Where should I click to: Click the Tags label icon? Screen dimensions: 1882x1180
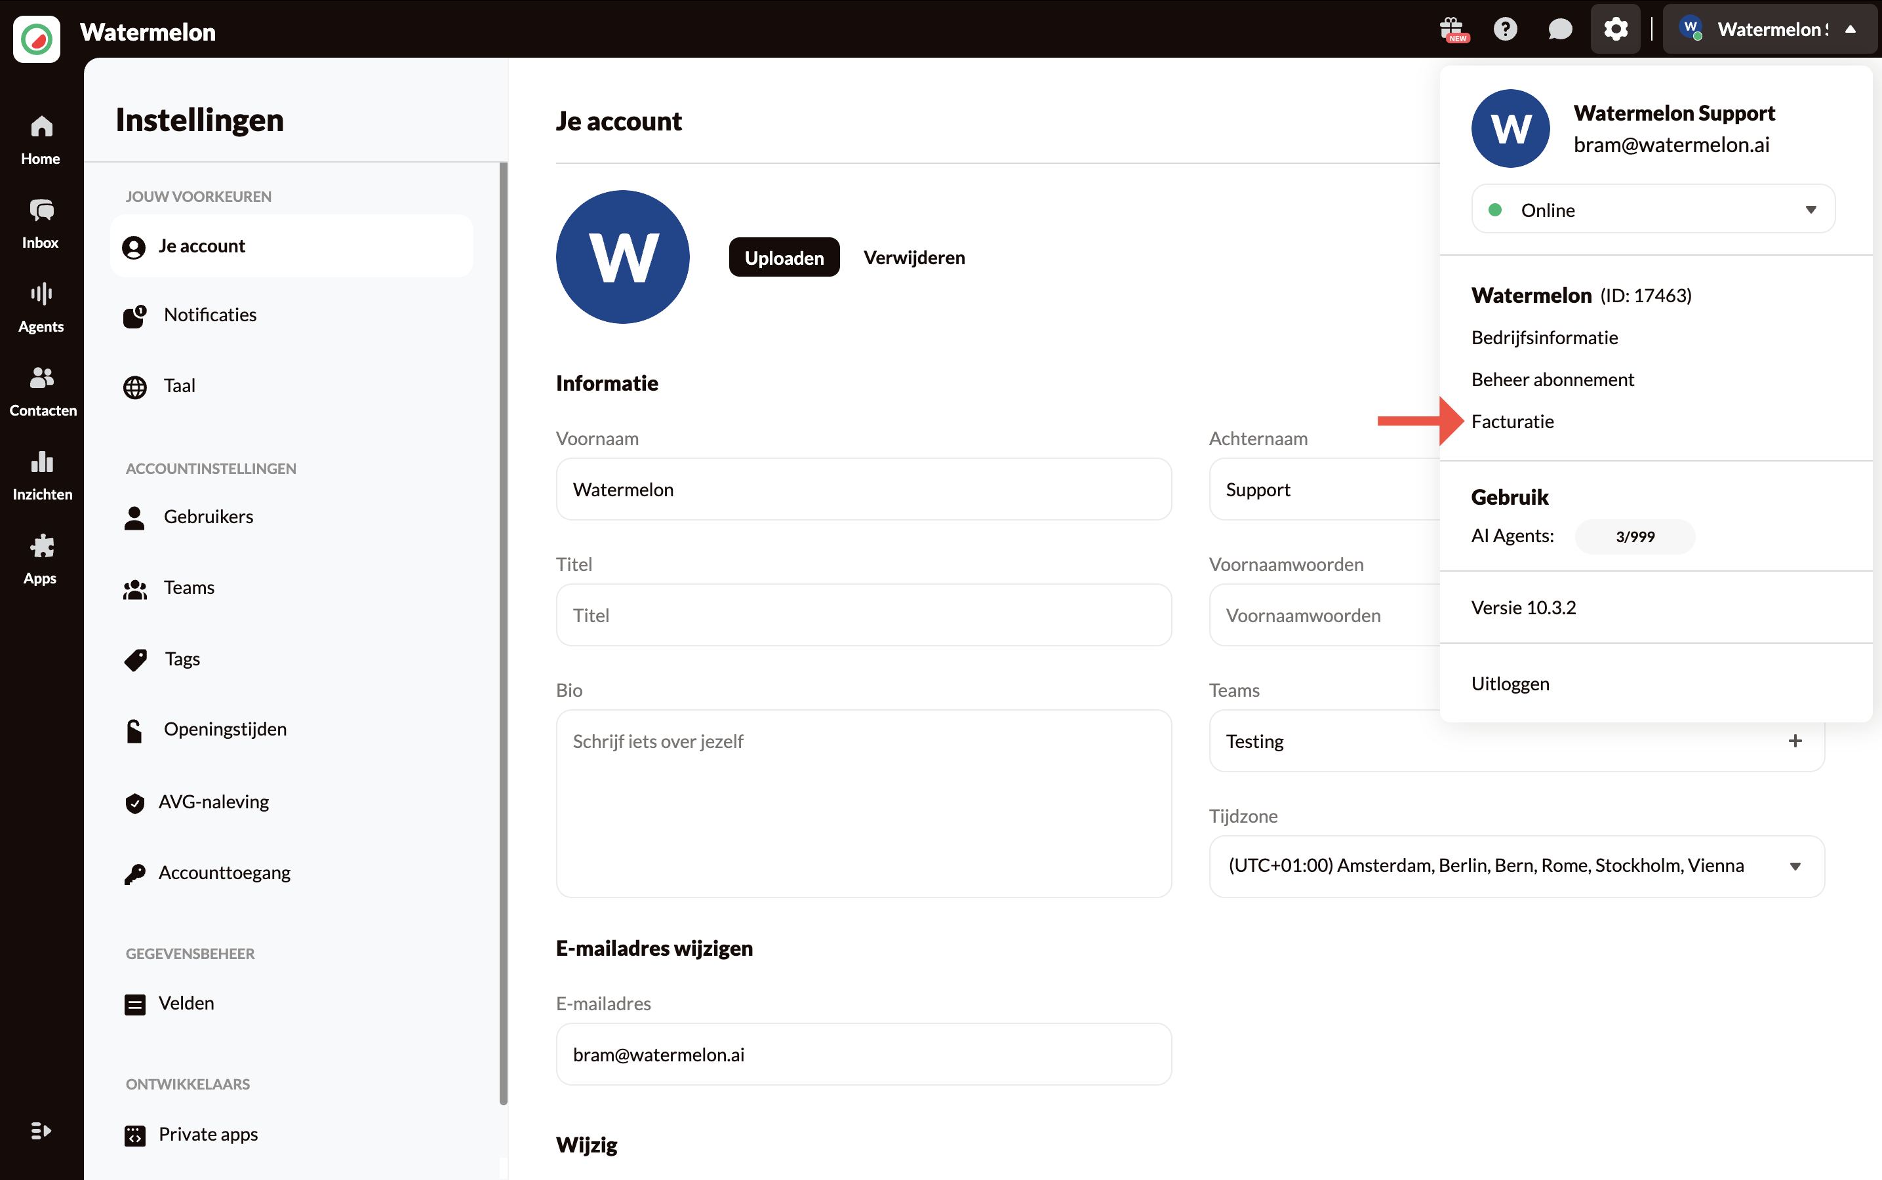point(135,660)
